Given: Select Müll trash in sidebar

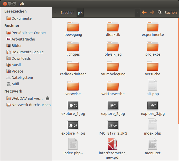Looking at the screenshot, I should pos(15,84).
